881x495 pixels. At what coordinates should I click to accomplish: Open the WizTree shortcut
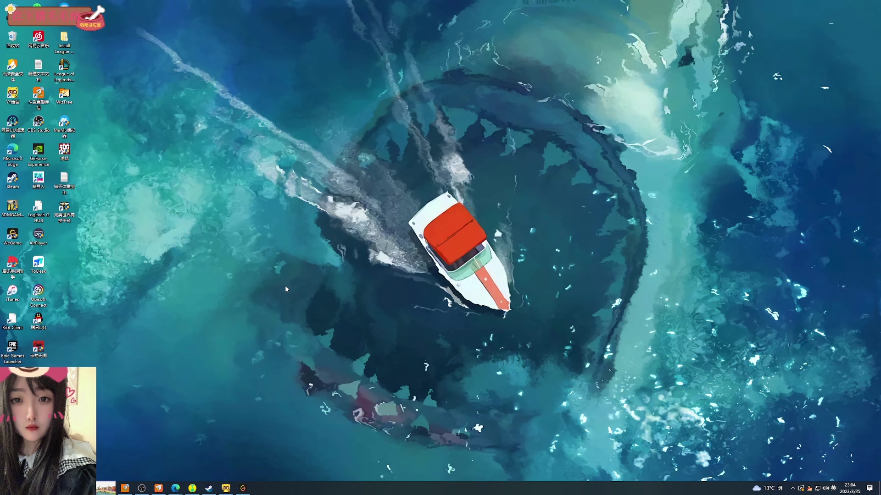coord(64,93)
